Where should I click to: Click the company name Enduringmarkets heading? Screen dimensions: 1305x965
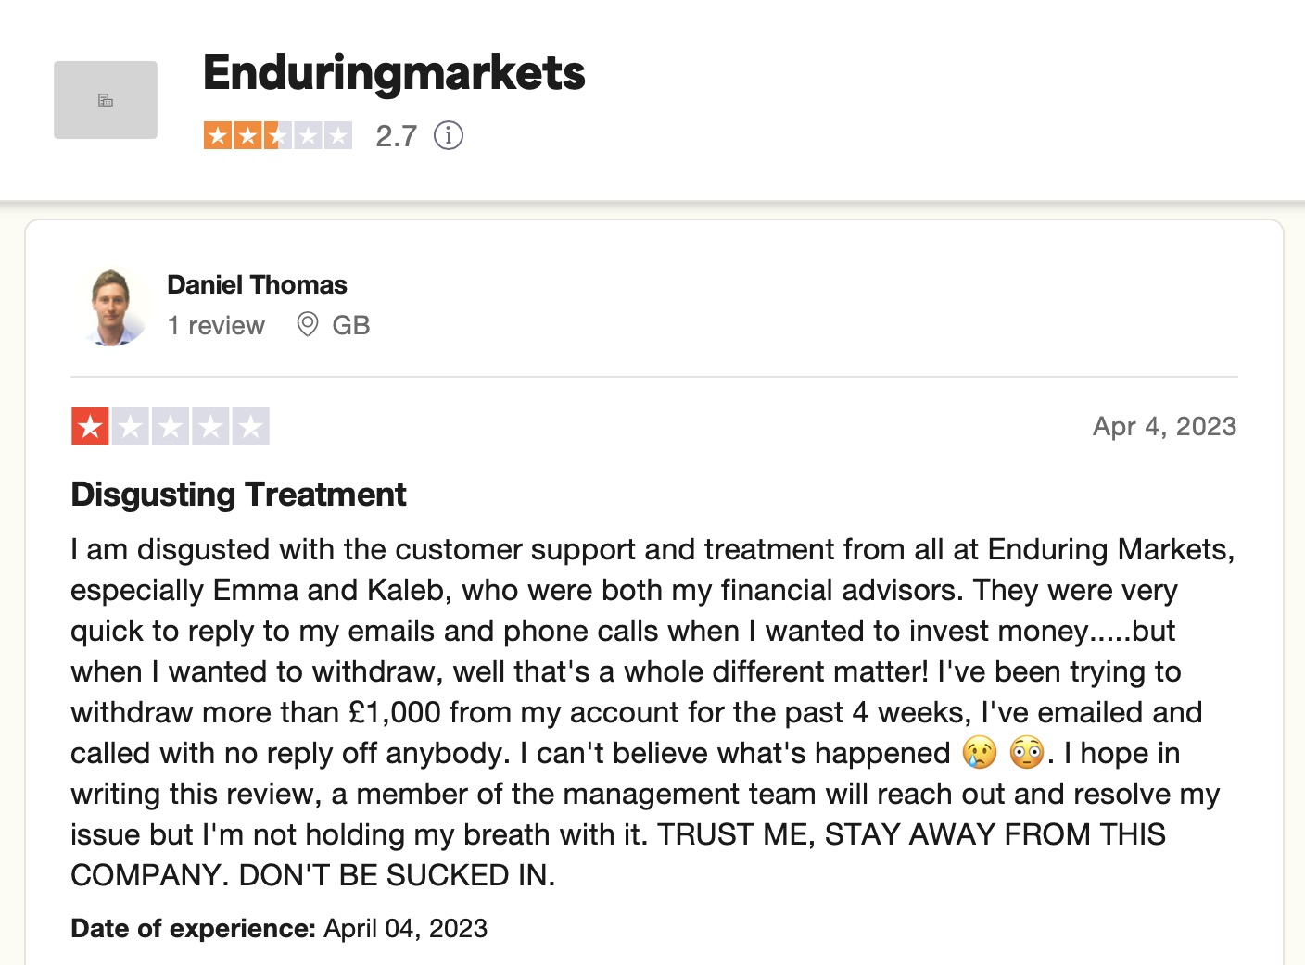pos(395,73)
